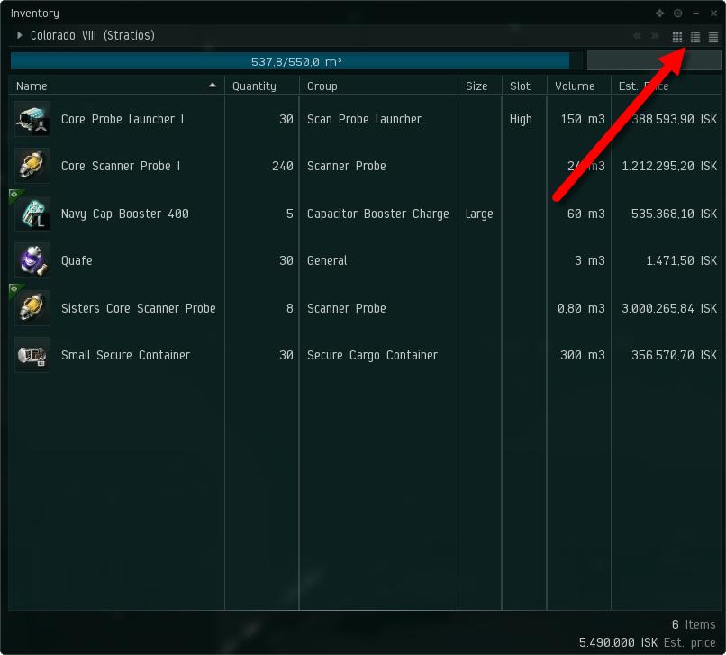Viewport: 726px width, 655px height.
Task: Sort by the Name column header
Action: (x=32, y=86)
